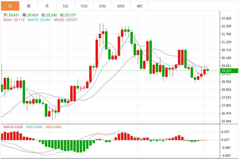
Task: Click the closing price 29.337 at top
Action: 70,15
